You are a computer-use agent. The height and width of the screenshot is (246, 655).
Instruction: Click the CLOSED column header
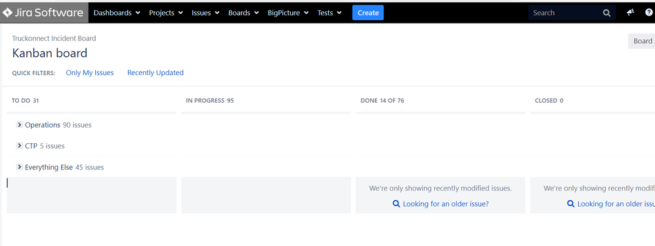[549, 100]
